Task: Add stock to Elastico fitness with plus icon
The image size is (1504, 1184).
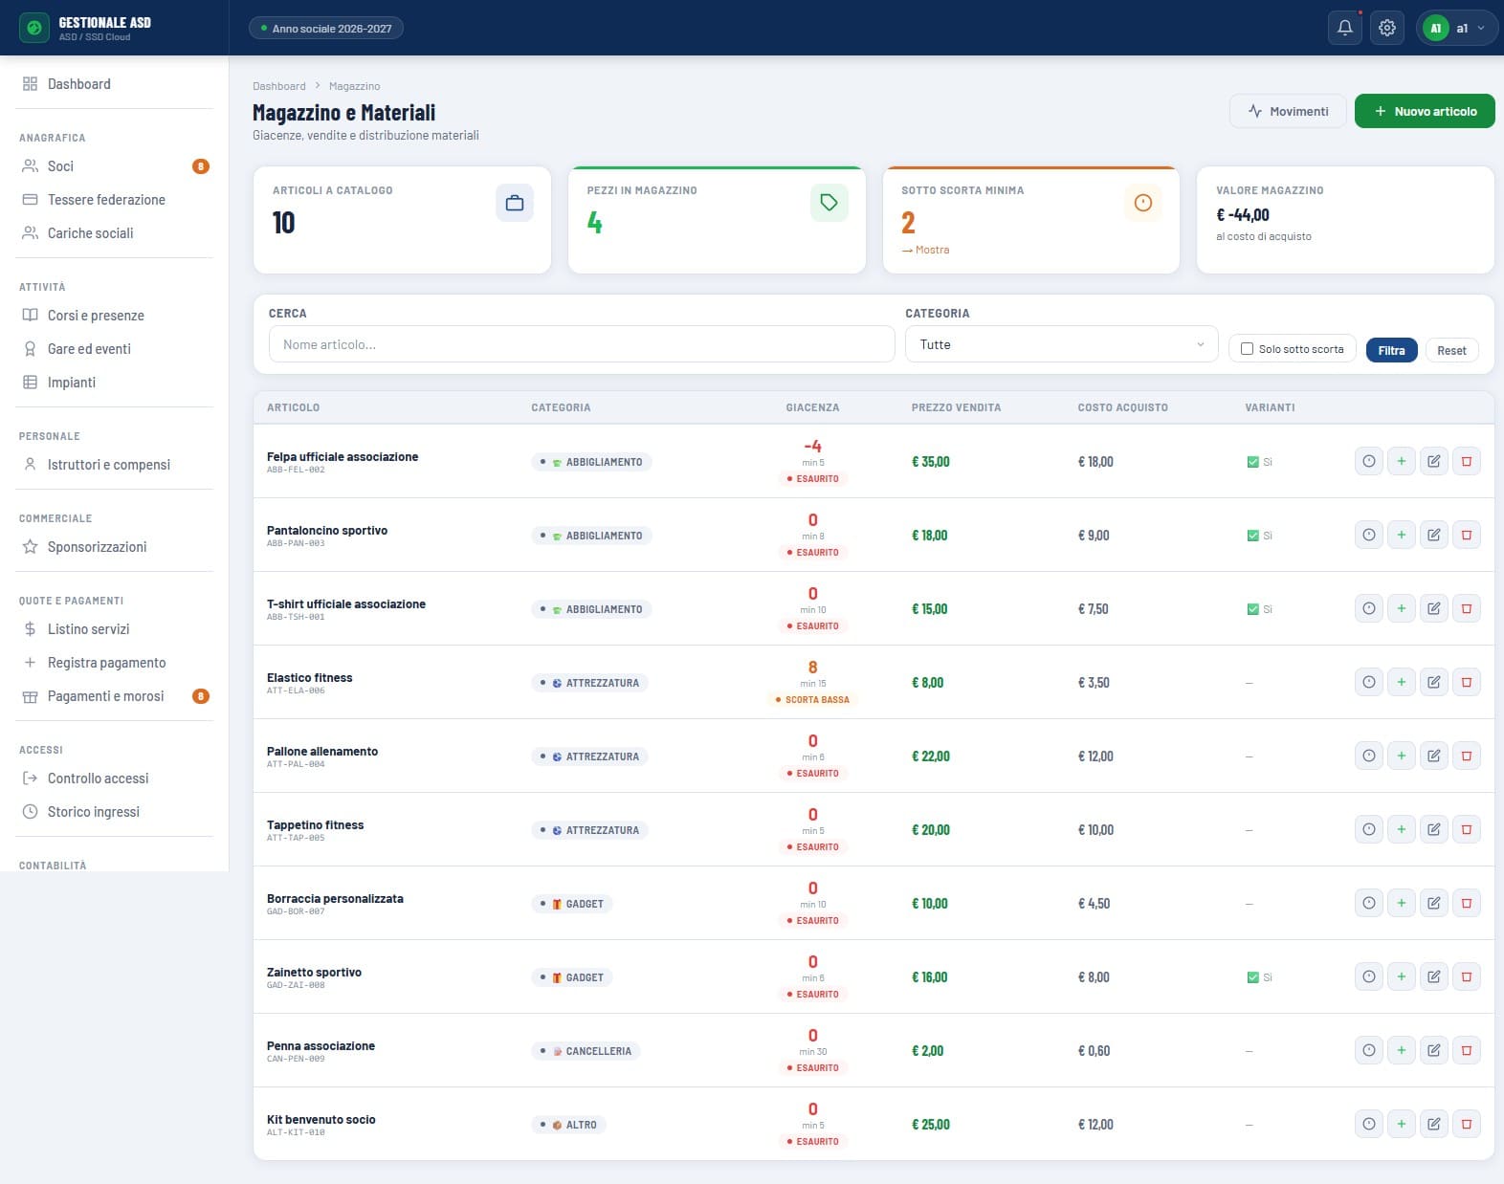Action: click(x=1401, y=682)
